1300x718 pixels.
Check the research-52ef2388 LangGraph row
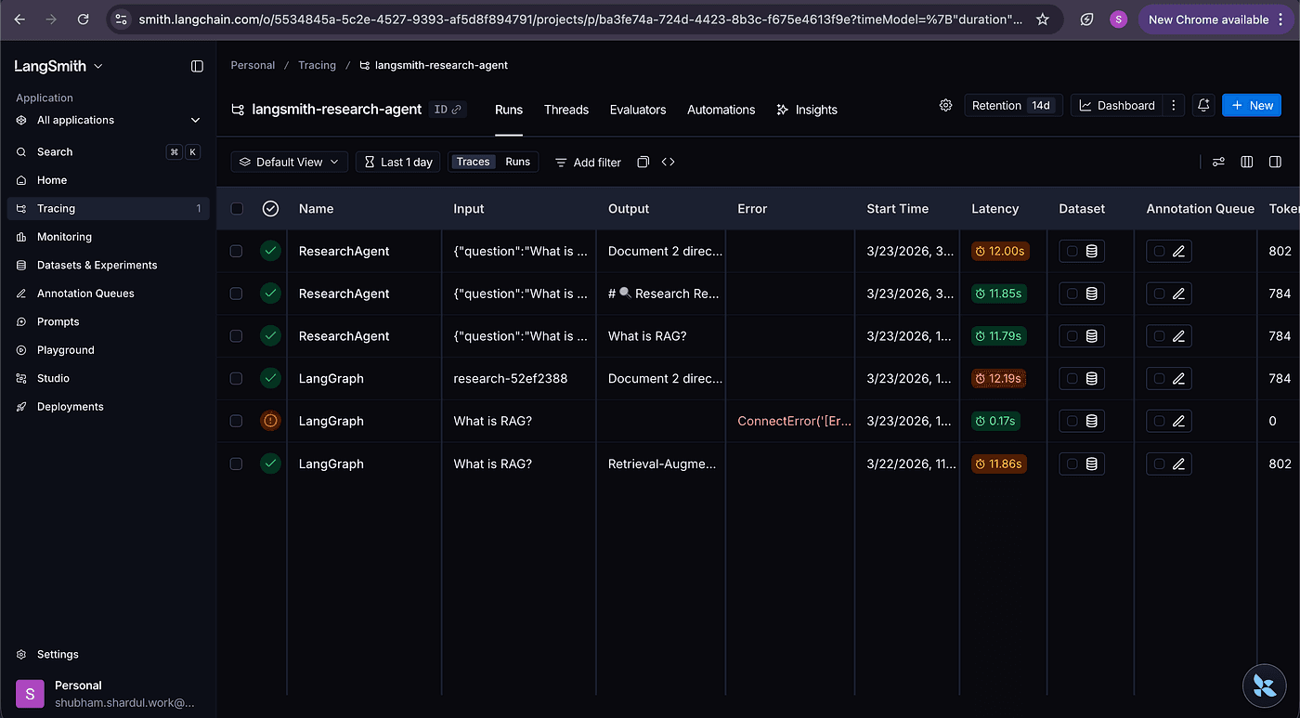(236, 378)
